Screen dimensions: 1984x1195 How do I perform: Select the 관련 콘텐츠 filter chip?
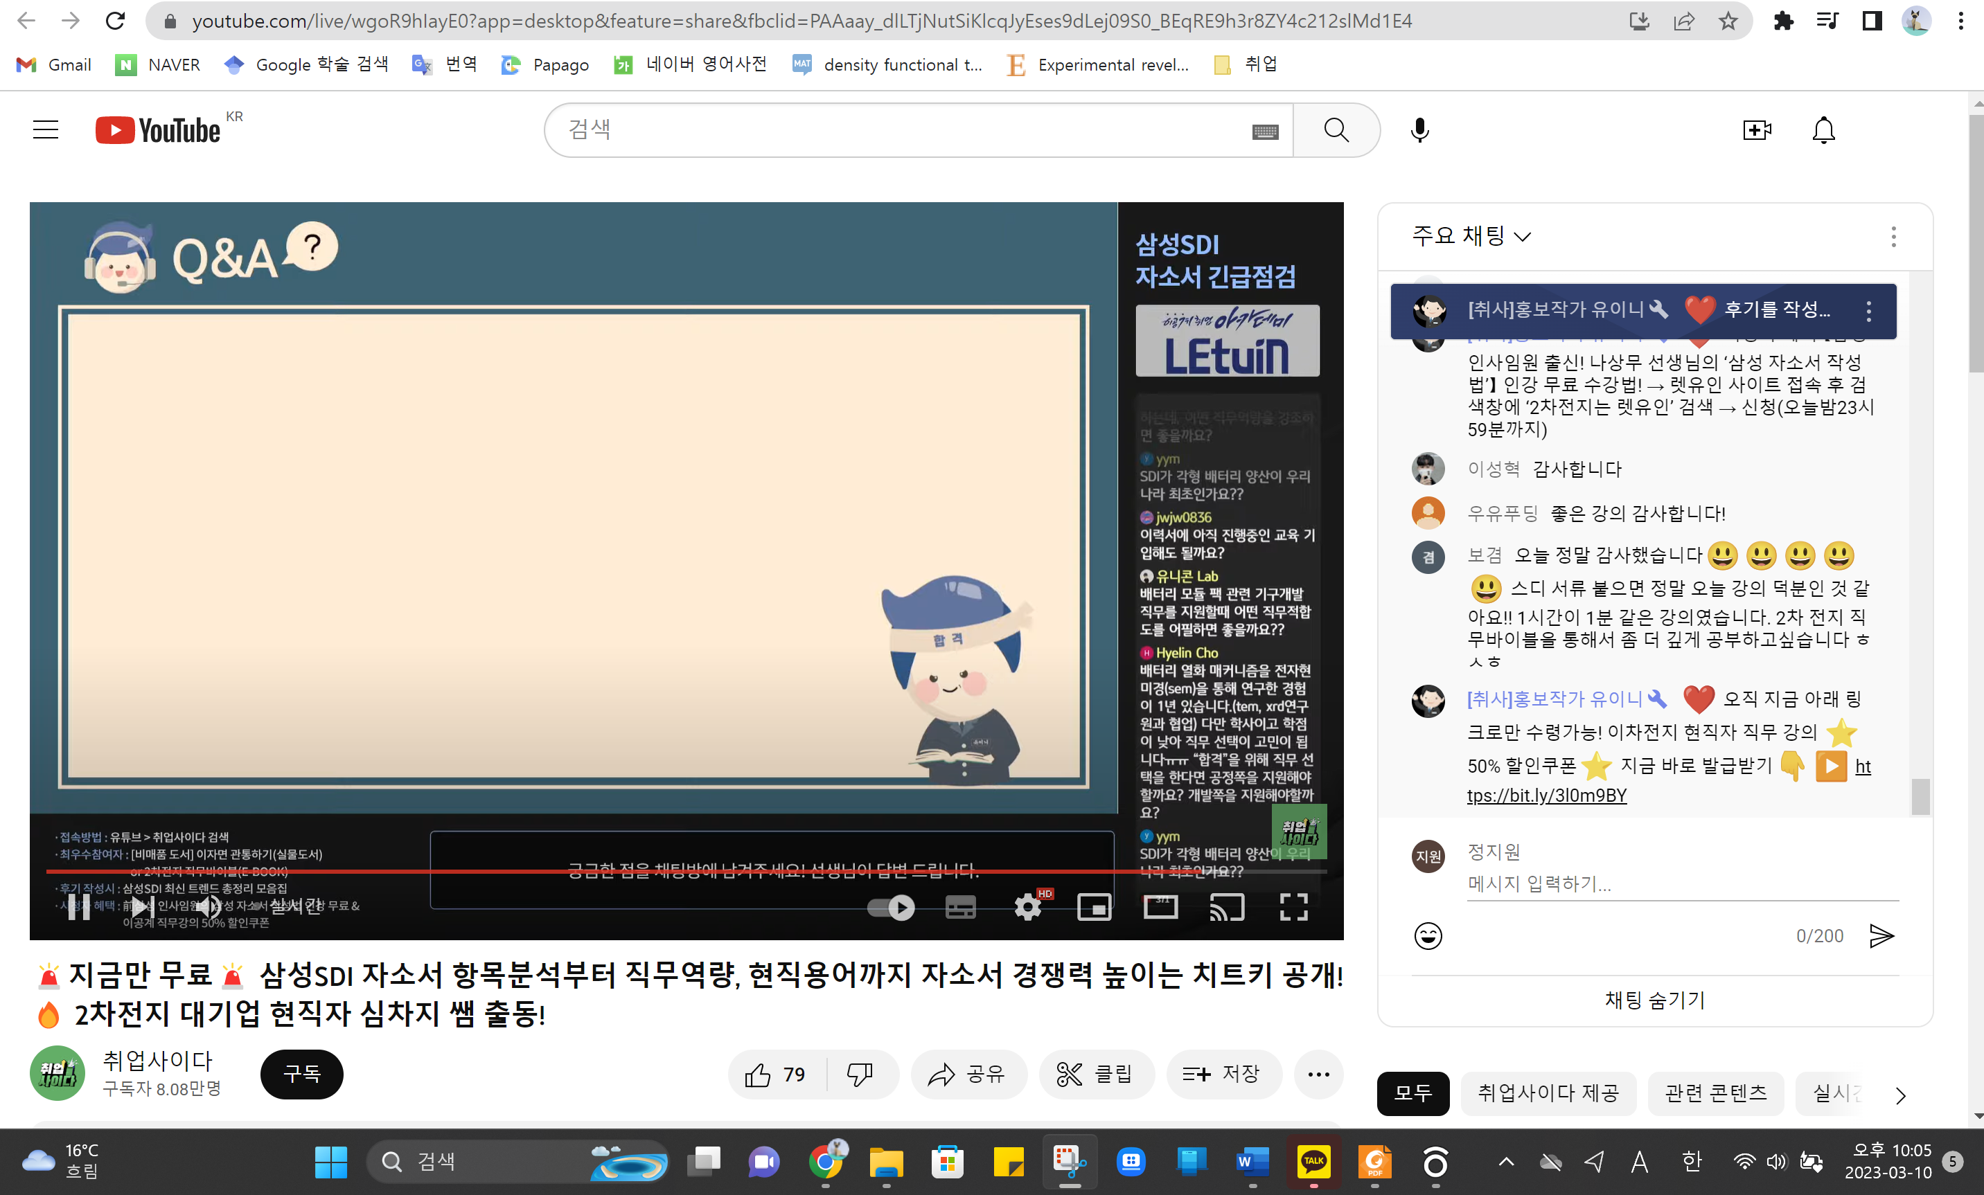(x=1716, y=1093)
